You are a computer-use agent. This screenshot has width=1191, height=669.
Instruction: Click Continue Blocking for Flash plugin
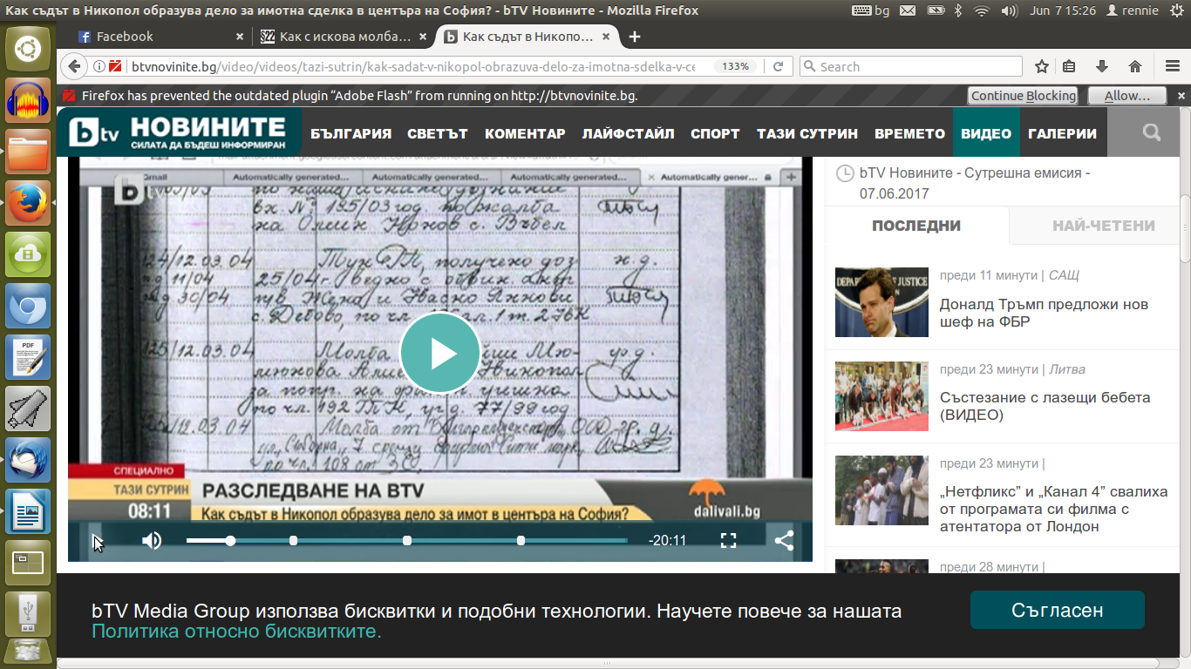[x=1024, y=96]
